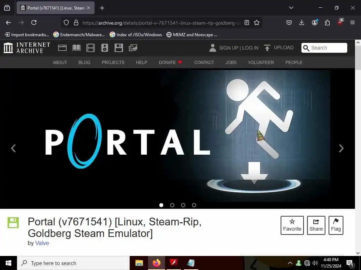Open the Web (Wayback) icon in Archive nav
Image resolution: width=361 pixels, height=270 pixels.
pos(62,48)
